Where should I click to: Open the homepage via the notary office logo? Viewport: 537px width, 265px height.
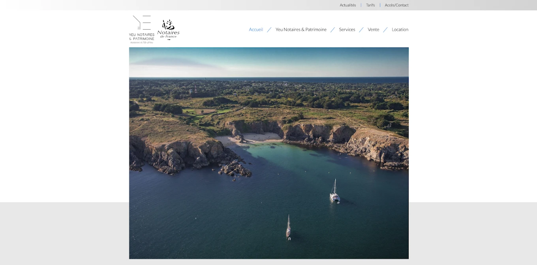141,28
